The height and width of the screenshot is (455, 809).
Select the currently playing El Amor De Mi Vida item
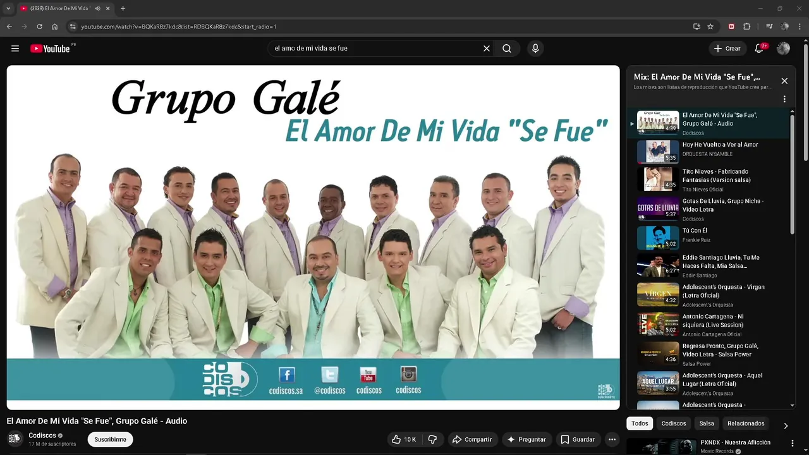point(708,123)
